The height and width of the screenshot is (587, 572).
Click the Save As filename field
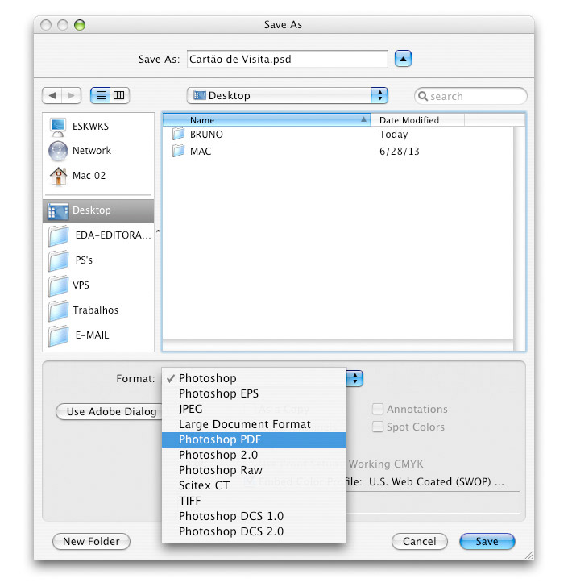pos(288,59)
